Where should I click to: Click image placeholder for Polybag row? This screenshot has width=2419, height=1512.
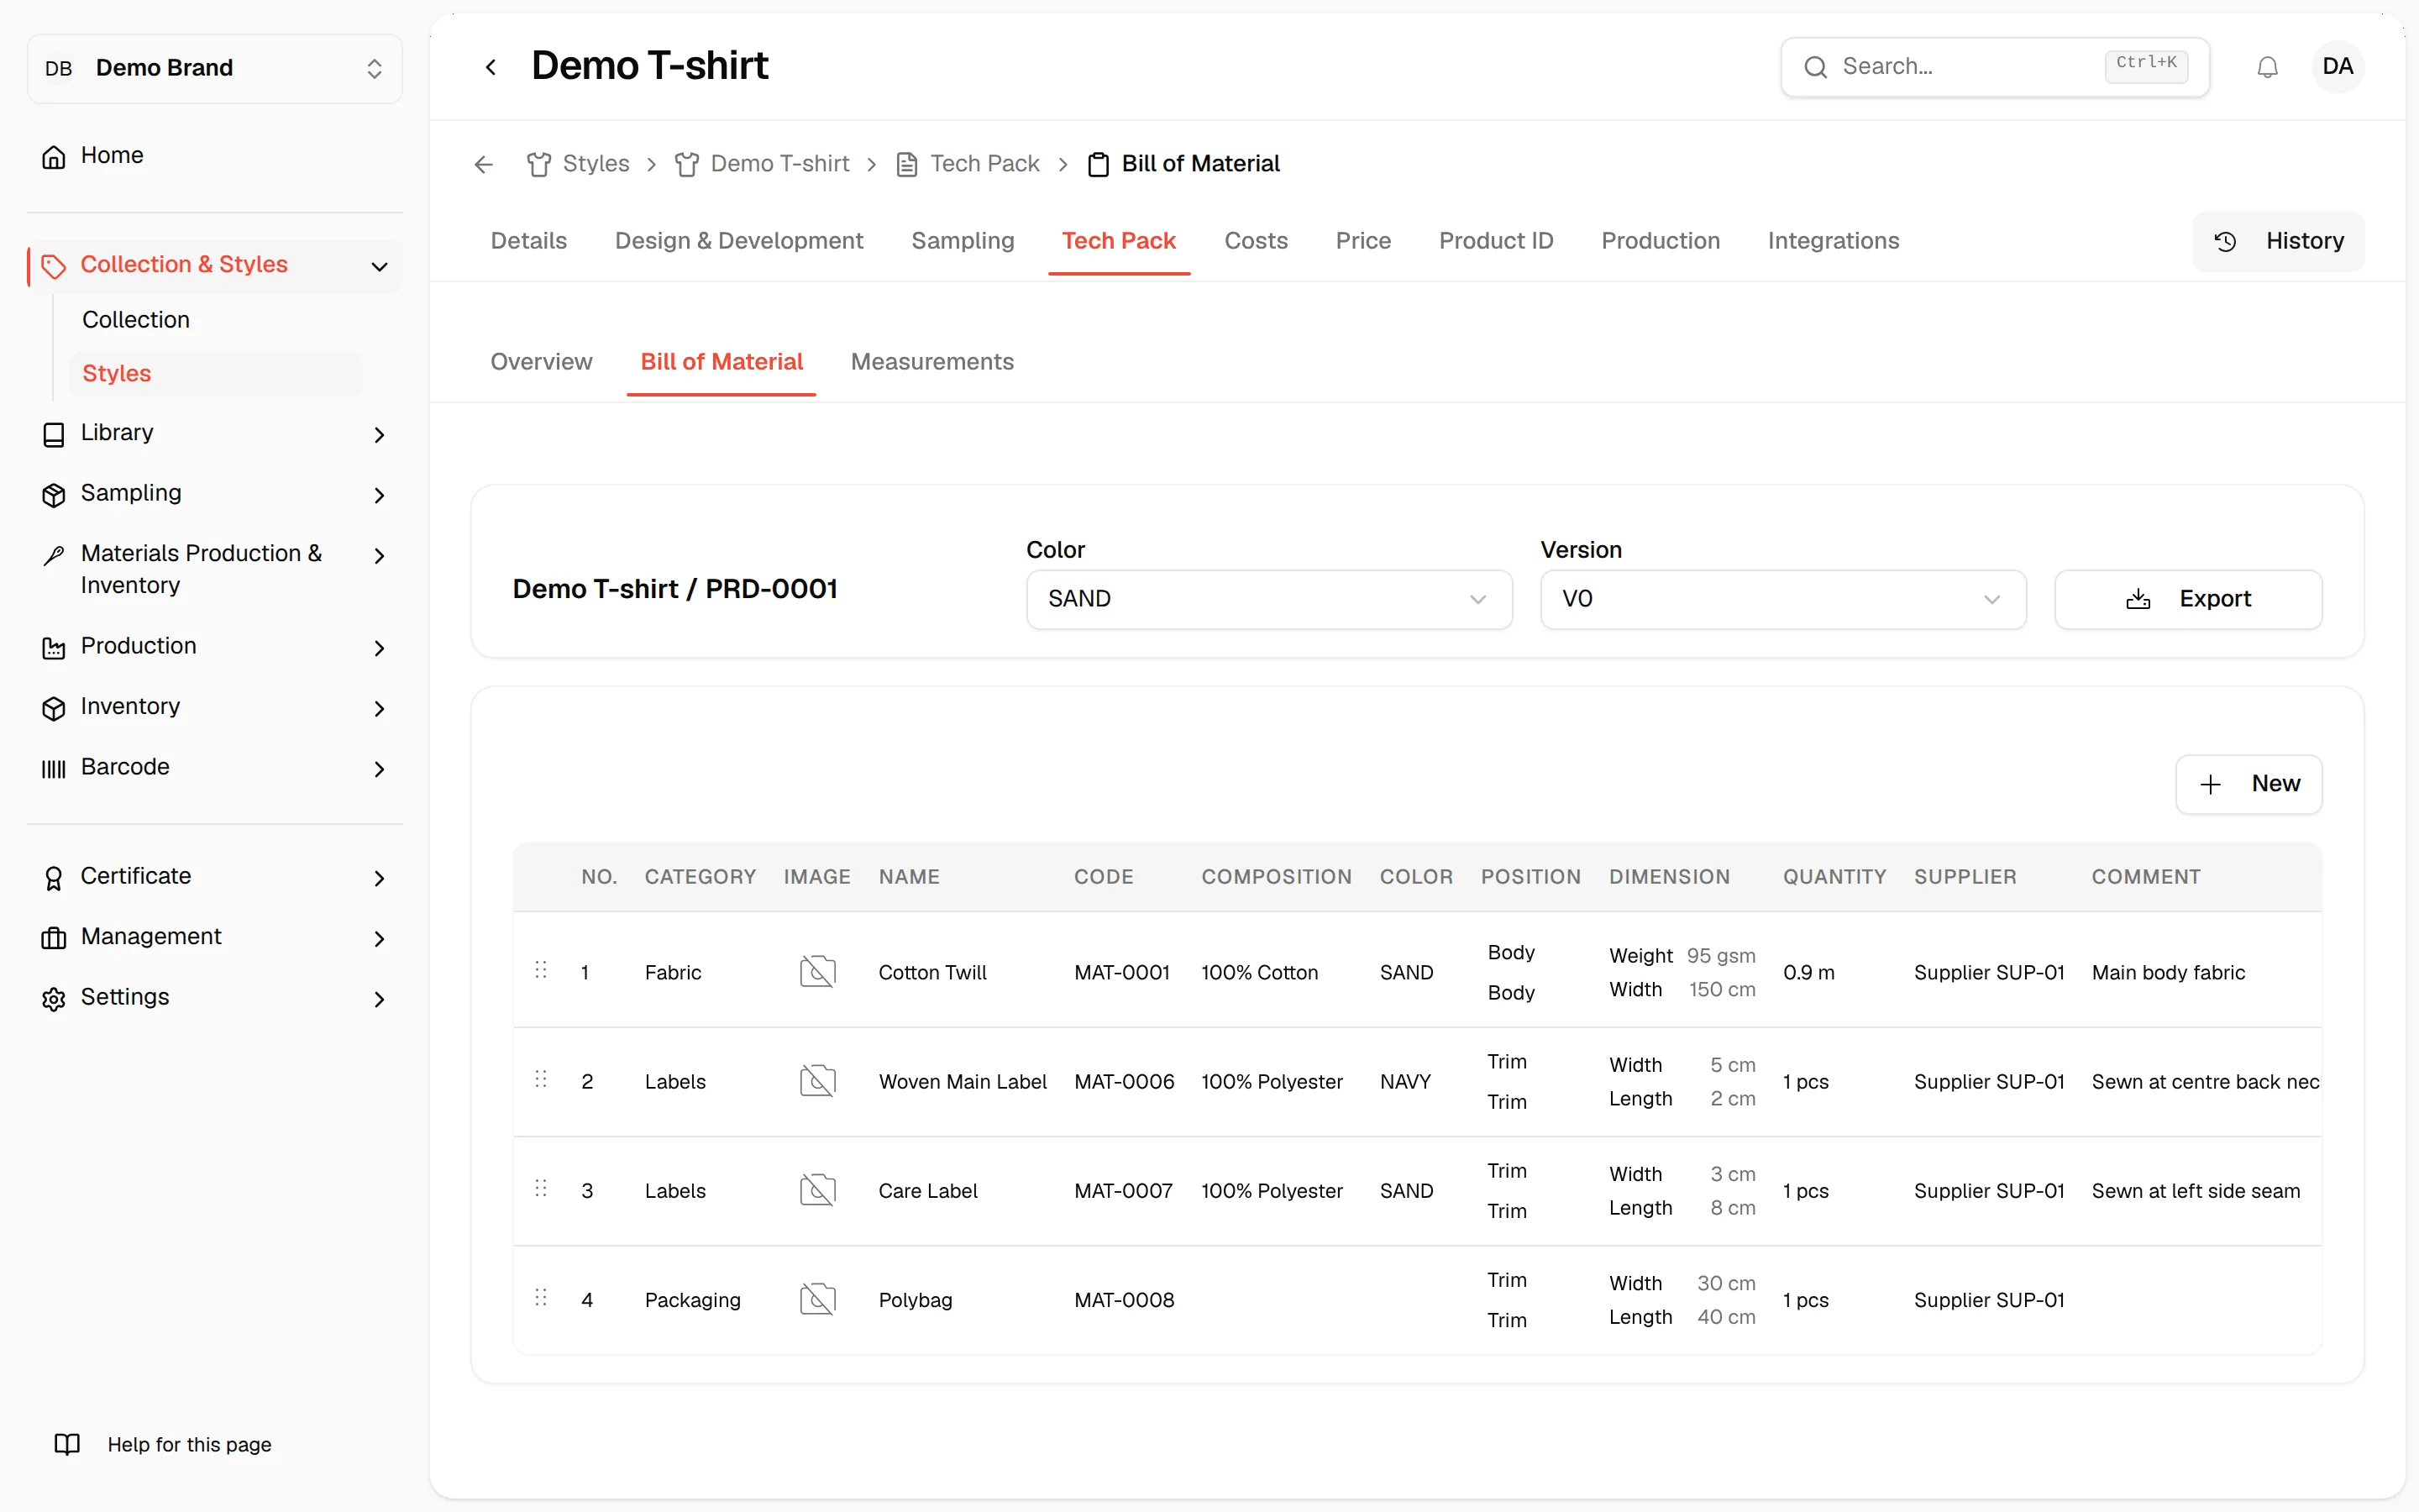click(x=817, y=1299)
